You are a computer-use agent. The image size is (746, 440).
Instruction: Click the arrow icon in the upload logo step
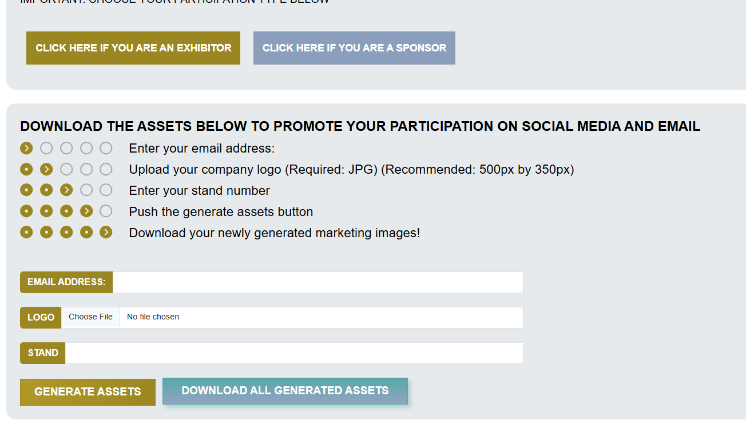click(x=46, y=170)
